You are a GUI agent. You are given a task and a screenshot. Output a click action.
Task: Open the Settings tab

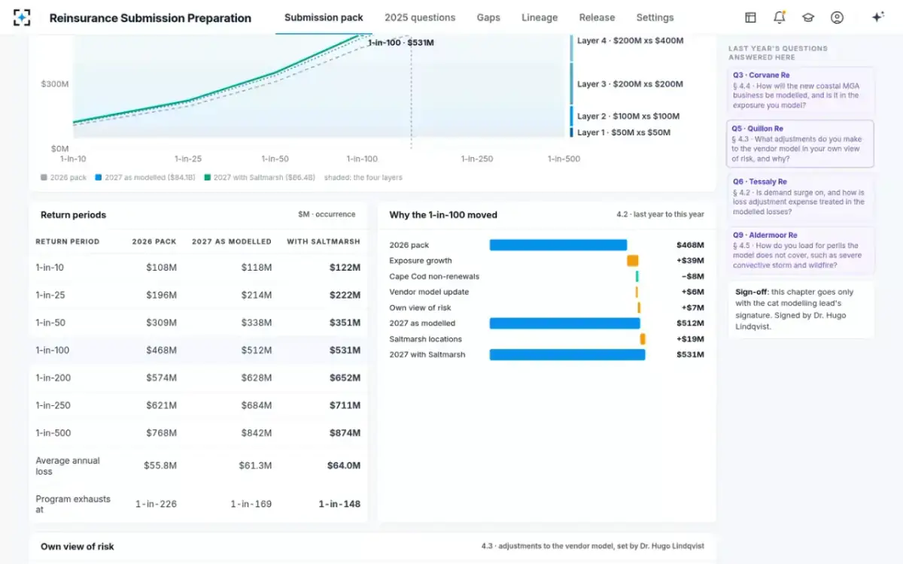click(655, 17)
